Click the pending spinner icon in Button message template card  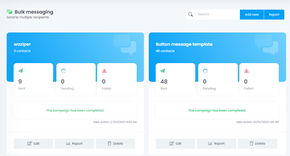(206, 71)
